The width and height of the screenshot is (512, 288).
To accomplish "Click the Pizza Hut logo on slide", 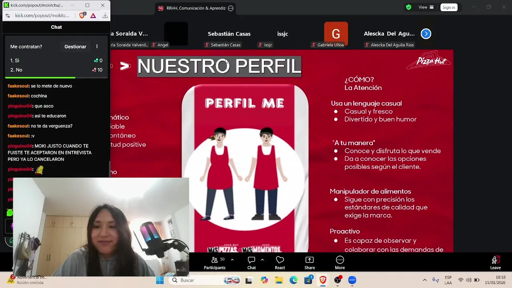I will tap(429, 60).
